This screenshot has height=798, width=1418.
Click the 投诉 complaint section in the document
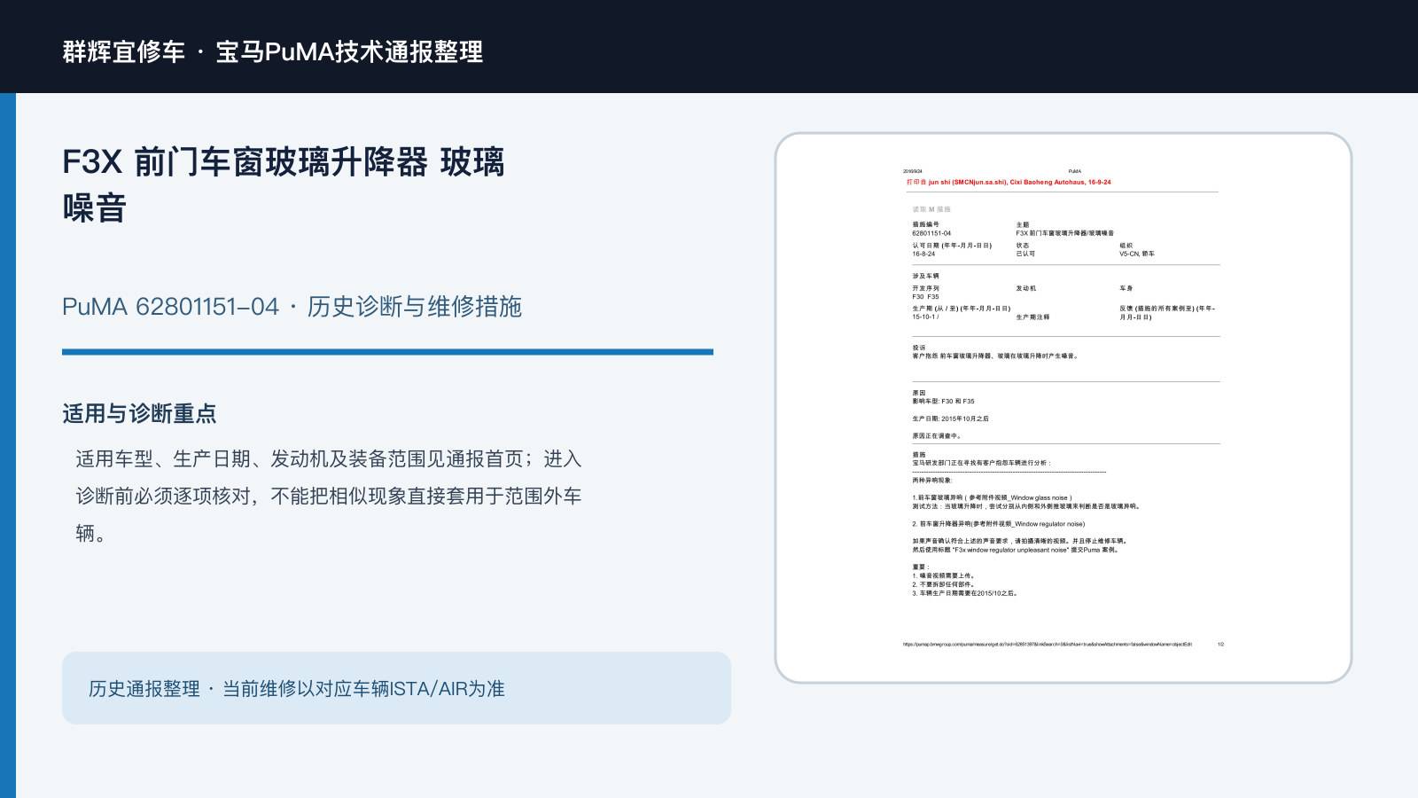point(995,352)
